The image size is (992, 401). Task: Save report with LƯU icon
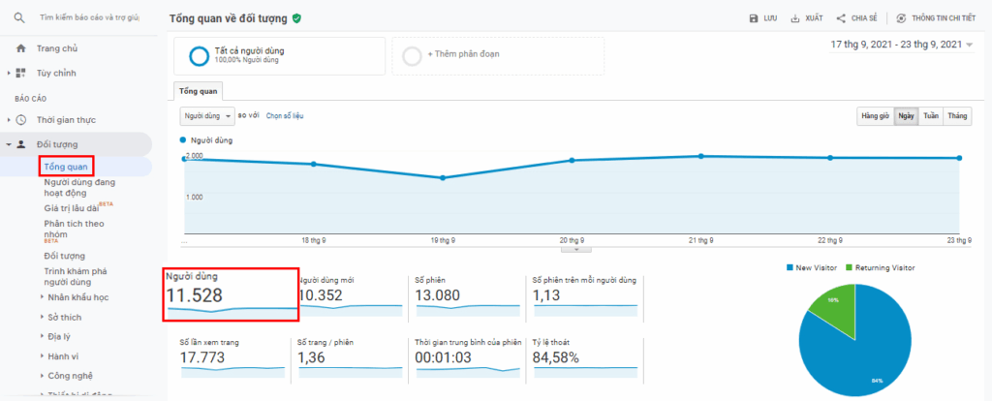coord(755,18)
